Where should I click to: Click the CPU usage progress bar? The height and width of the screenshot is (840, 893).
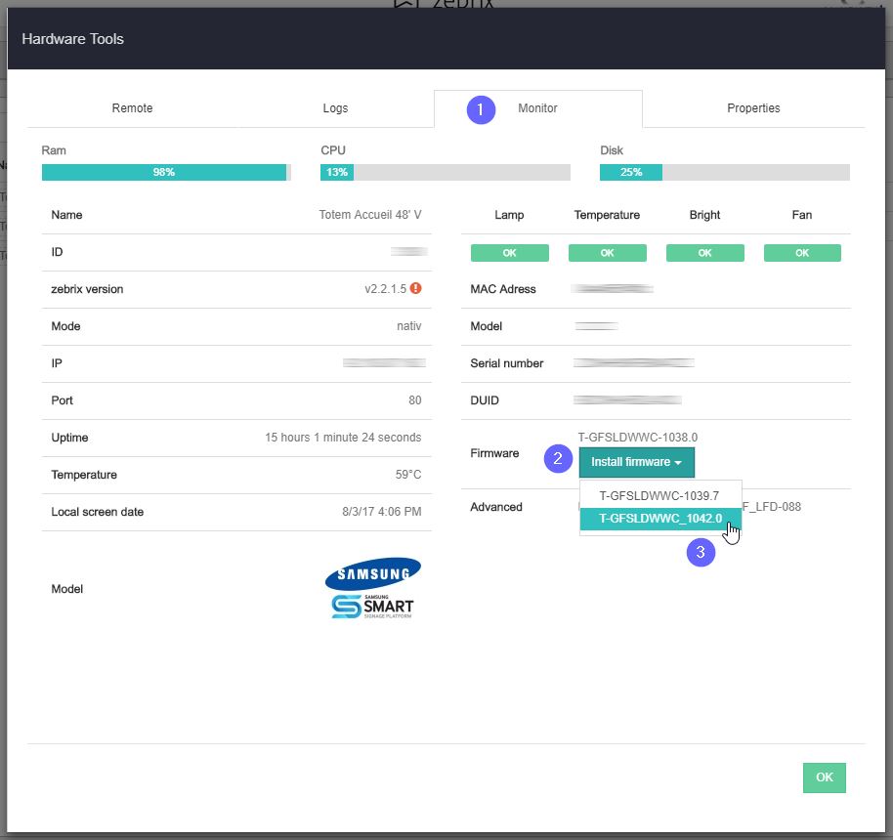coord(445,173)
